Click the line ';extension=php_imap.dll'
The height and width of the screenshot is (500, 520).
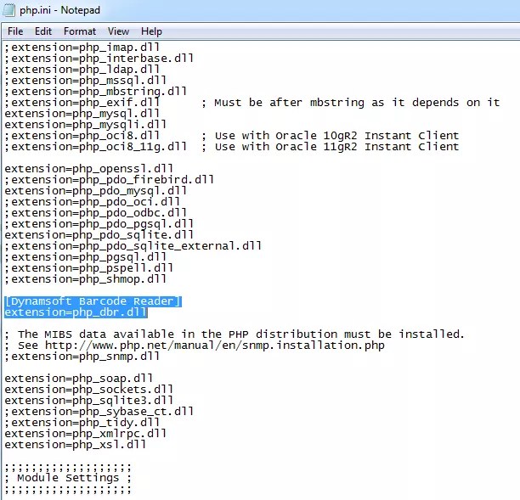tap(82, 48)
